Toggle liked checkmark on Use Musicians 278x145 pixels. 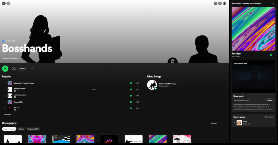131,96
